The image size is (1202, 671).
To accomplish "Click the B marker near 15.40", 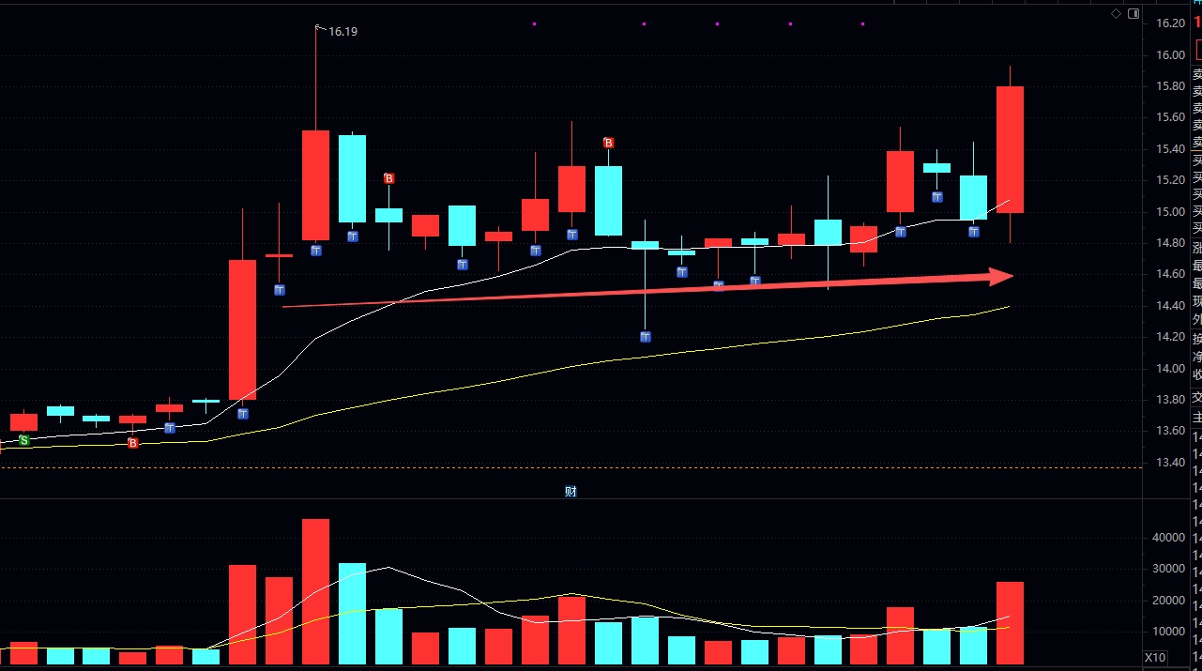I will click(608, 143).
